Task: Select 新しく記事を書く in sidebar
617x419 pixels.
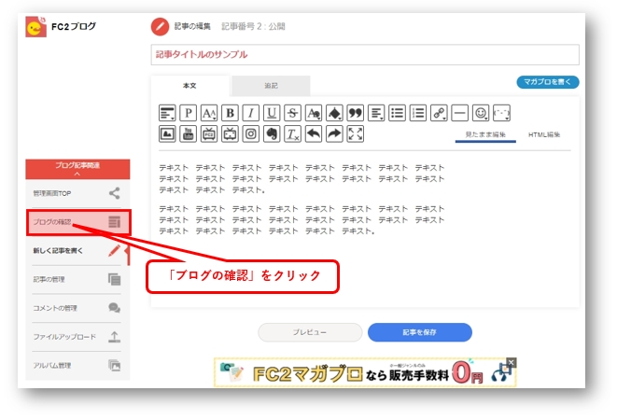Action: click(x=77, y=251)
